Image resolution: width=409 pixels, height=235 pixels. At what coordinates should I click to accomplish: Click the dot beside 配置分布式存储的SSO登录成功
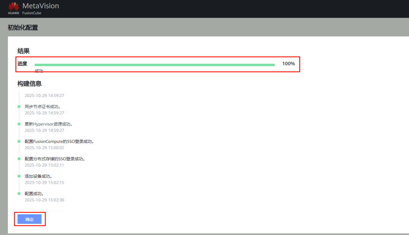pos(19,159)
